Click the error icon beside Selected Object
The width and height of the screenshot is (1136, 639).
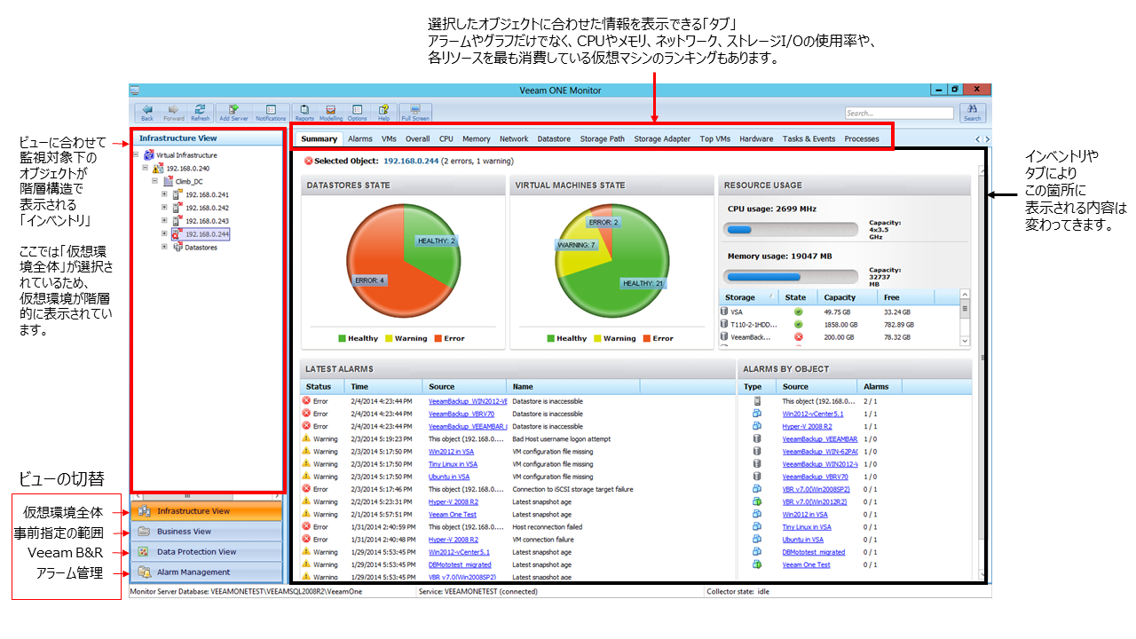coord(308,161)
